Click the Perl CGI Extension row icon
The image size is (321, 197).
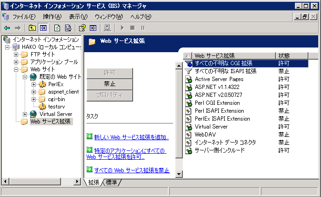pos(188,103)
